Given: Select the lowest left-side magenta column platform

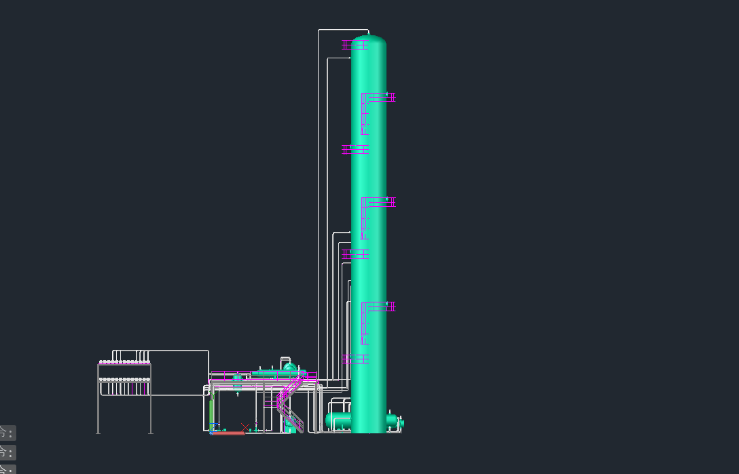Looking at the screenshot, I should [x=355, y=359].
